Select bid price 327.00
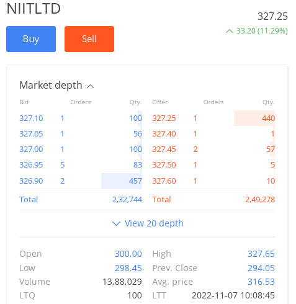The height and width of the screenshot is (304, 296). [x=31, y=150]
